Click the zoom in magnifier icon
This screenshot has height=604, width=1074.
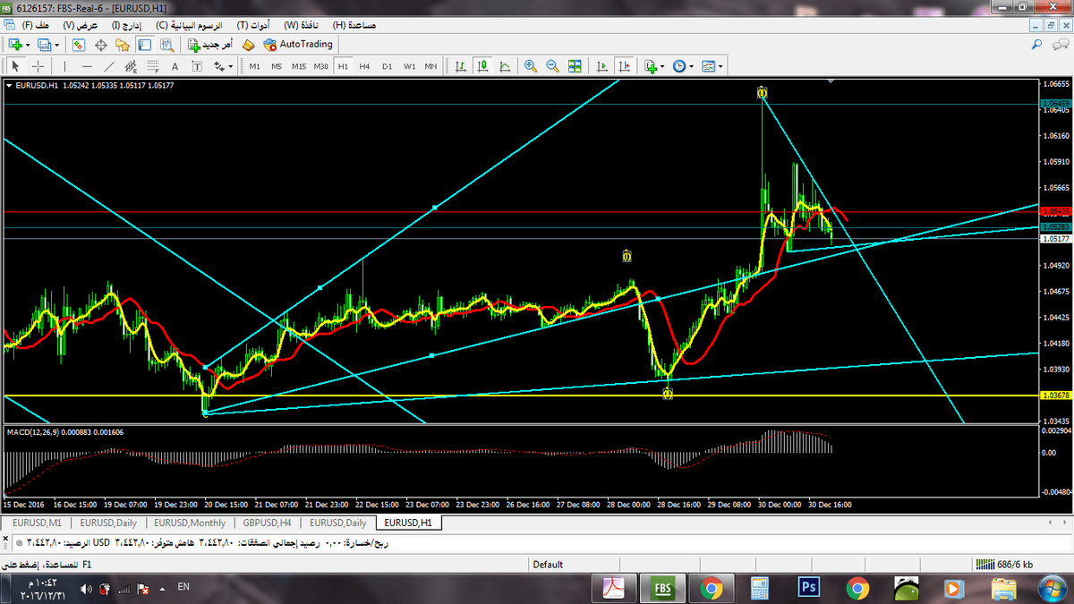coord(531,66)
